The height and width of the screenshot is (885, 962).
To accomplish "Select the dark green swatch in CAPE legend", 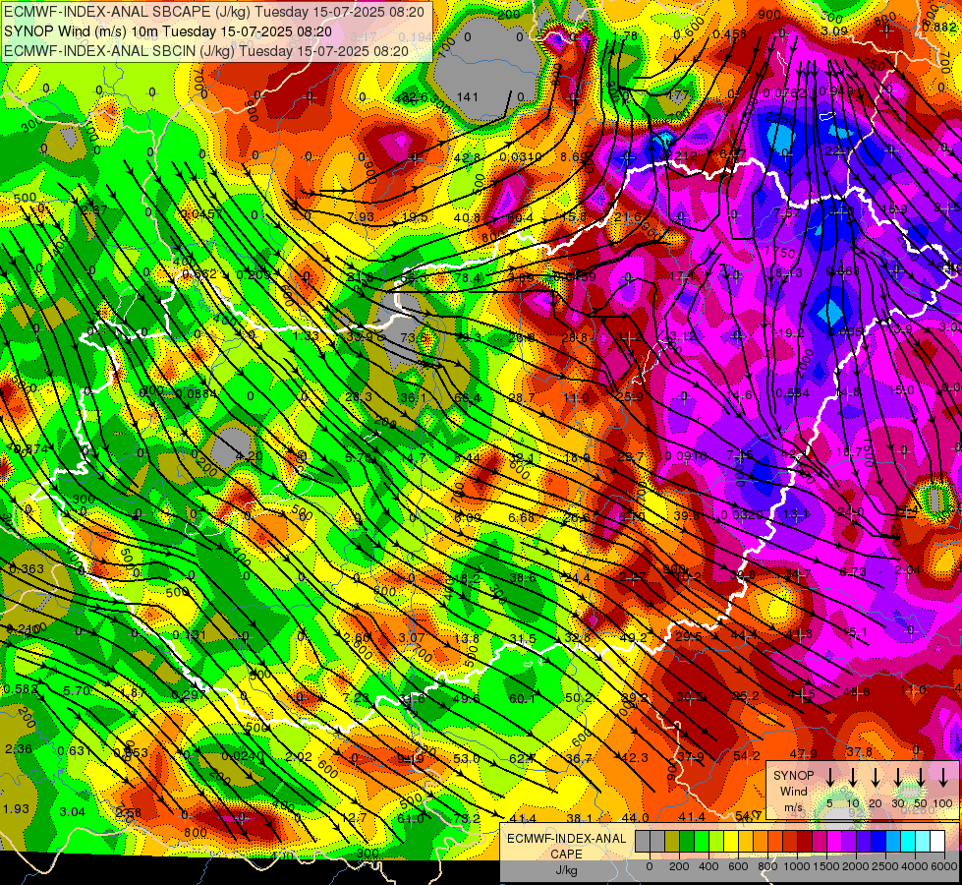I will point(687,841).
